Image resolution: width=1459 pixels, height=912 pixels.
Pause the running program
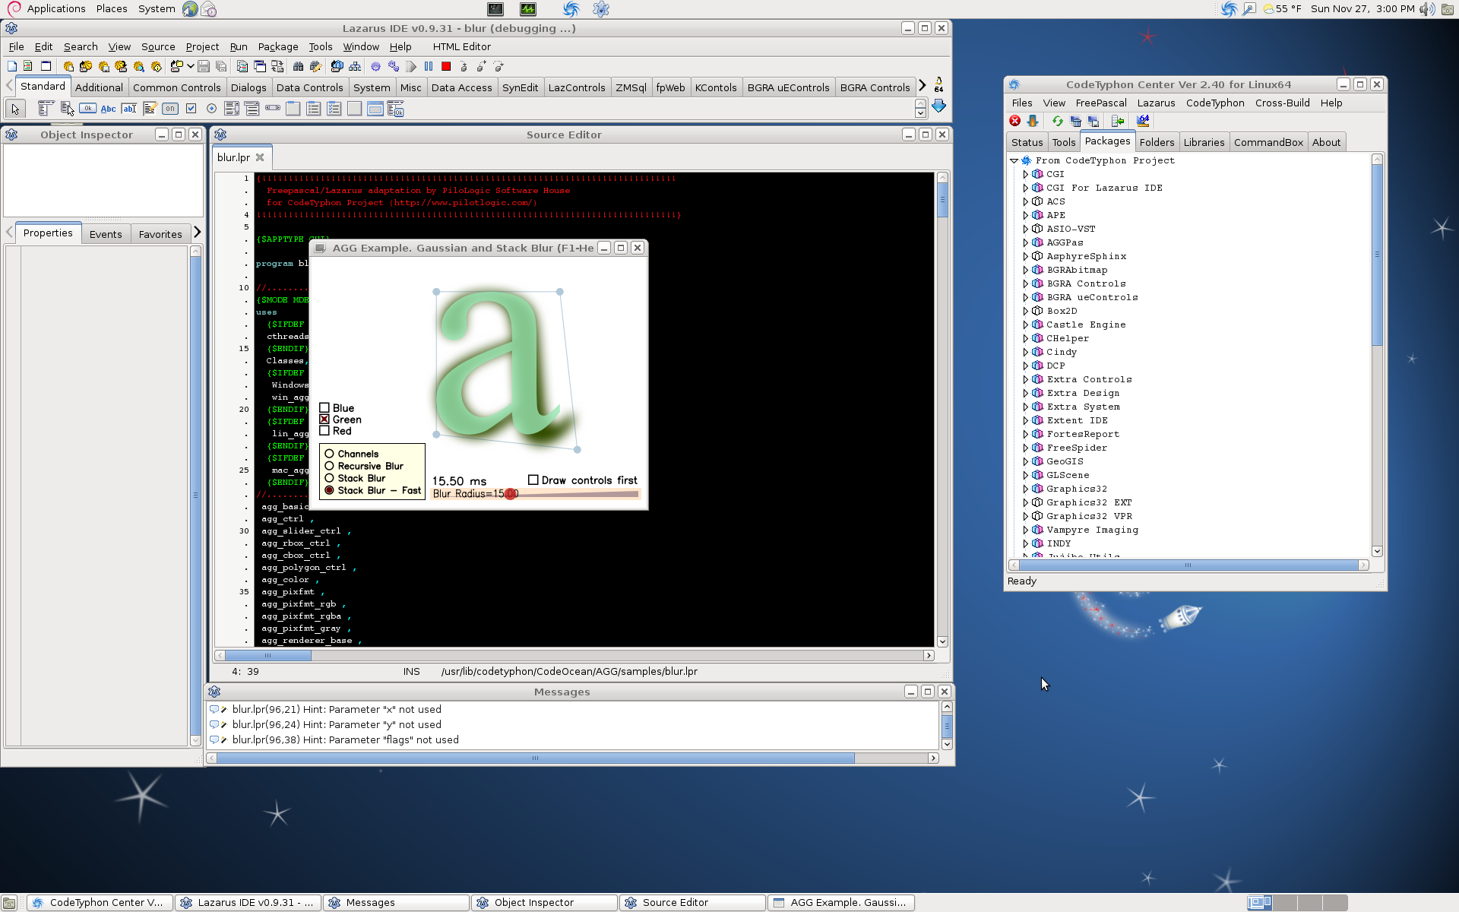click(x=429, y=67)
